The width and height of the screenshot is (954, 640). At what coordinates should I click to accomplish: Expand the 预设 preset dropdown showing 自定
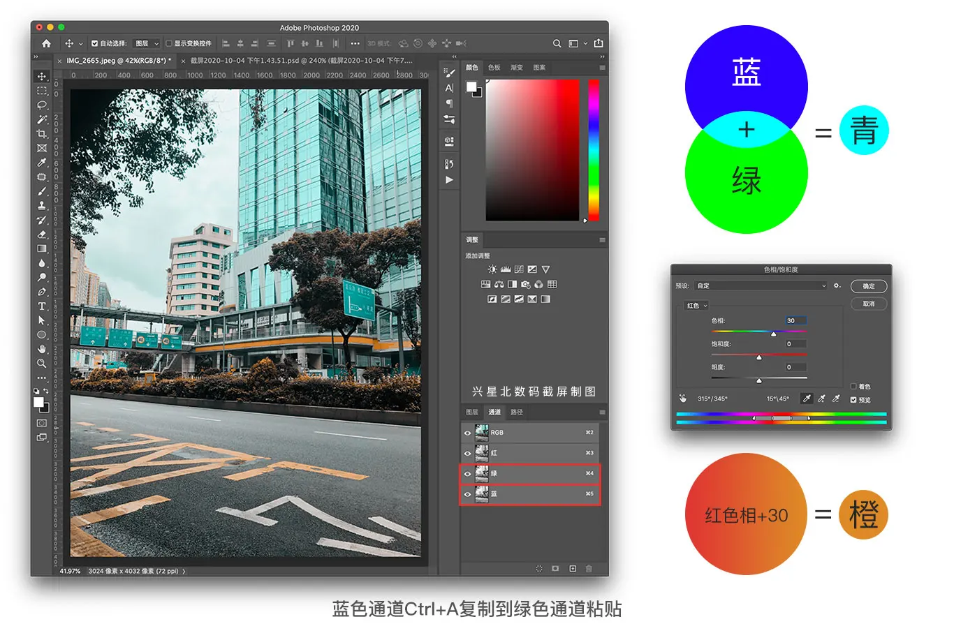(760, 285)
